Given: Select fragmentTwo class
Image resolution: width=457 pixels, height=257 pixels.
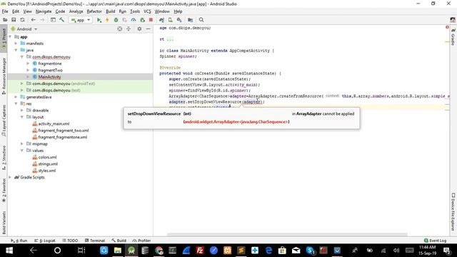Looking at the screenshot, I should point(50,70).
